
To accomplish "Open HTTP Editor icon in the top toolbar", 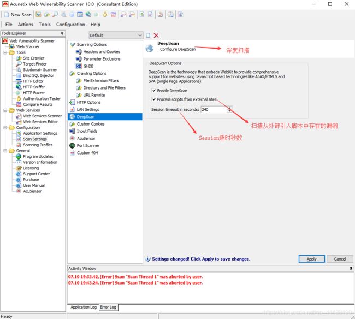I will coord(80,15).
